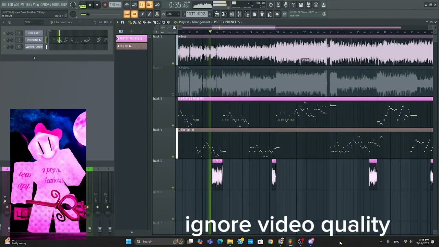Open the HELP menu
Image resolution: width=439 pixels, height=247 pixels.
[x=64, y=5]
